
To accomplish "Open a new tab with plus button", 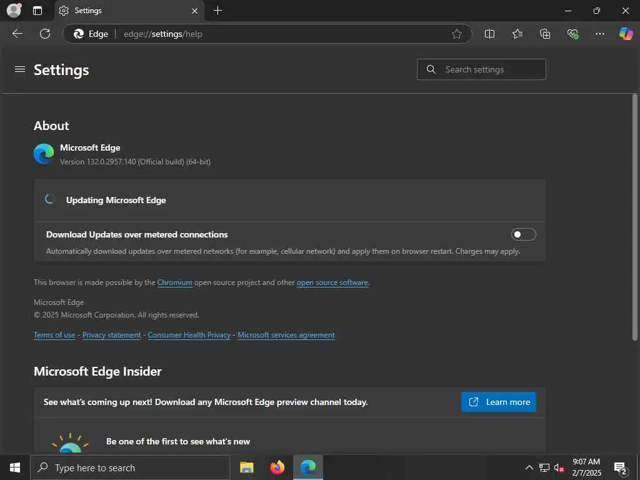I will click(218, 11).
